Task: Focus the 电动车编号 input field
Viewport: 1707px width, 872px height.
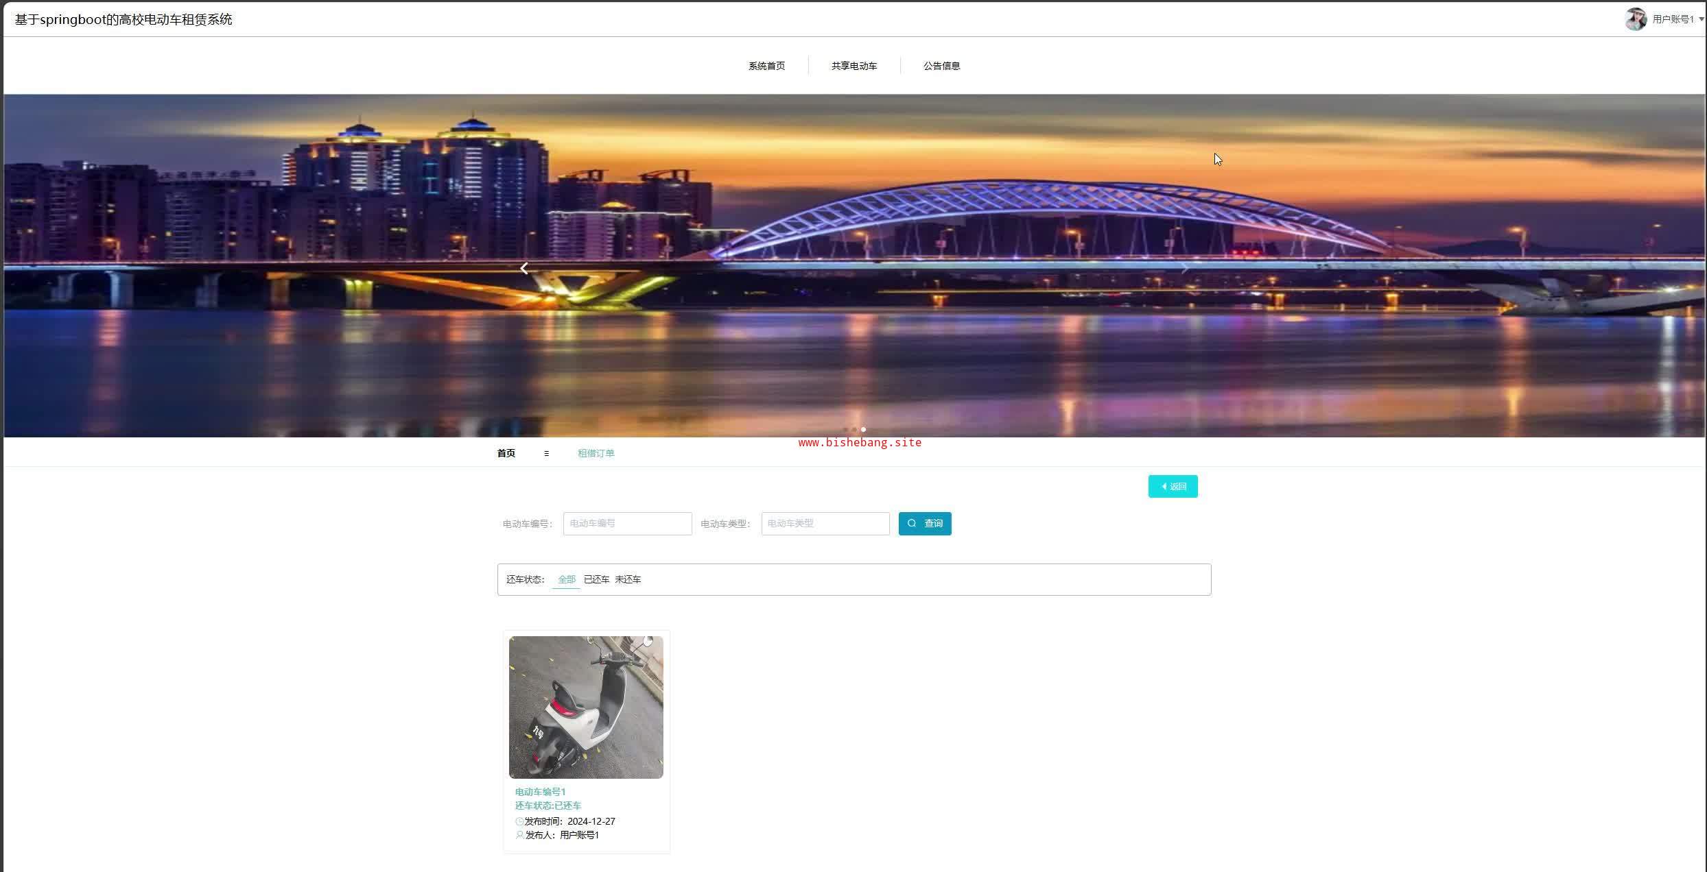Action: point(627,523)
